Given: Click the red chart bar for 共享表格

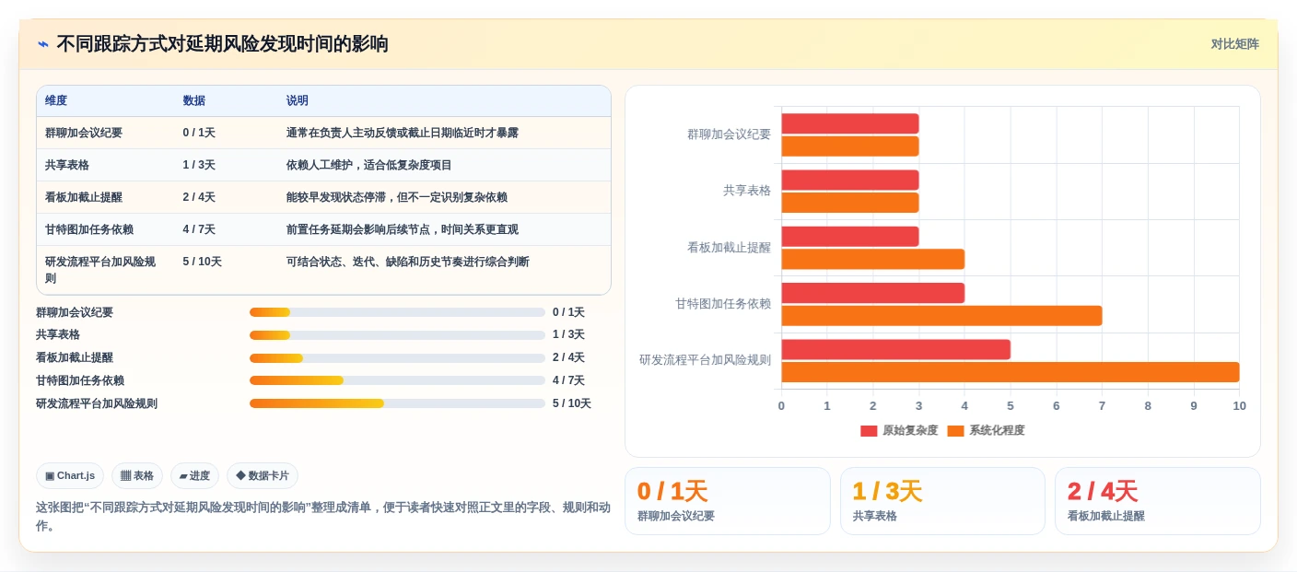Looking at the screenshot, I should coord(850,180).
